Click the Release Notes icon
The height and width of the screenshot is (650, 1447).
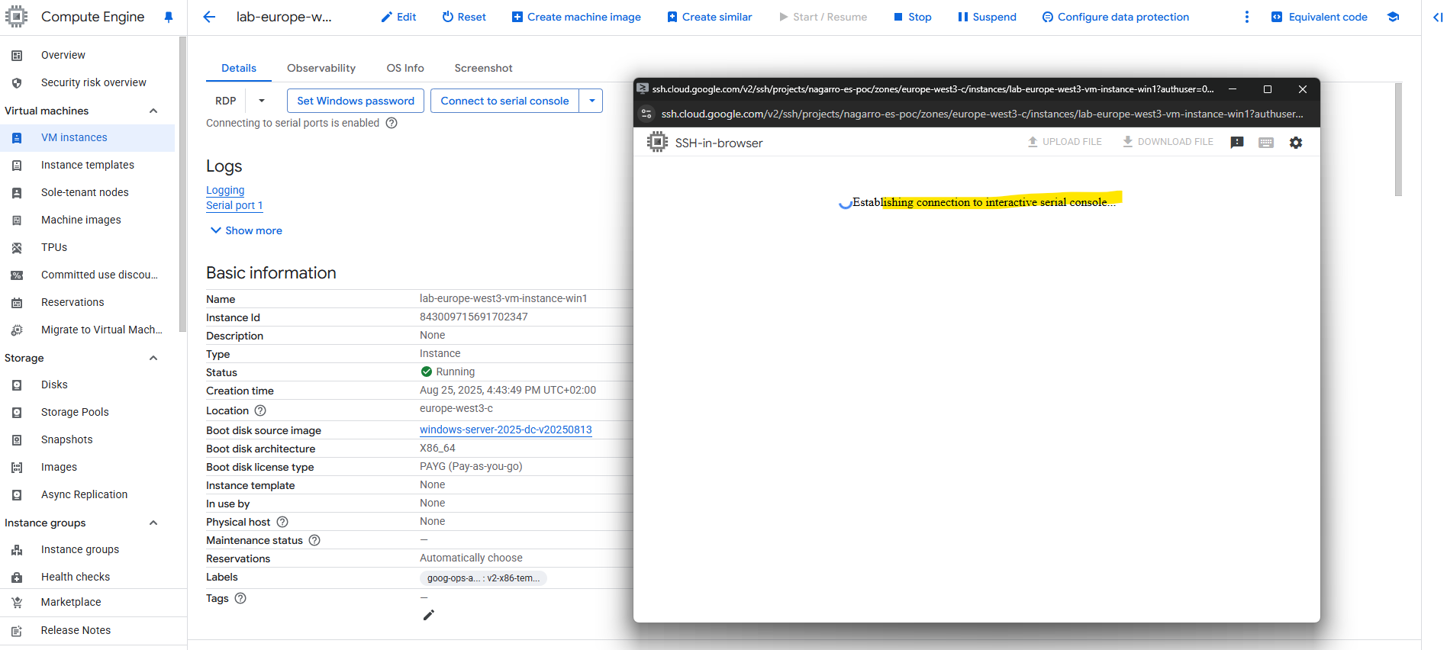point(17,630)
